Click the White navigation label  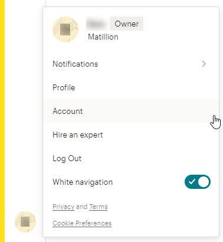(83, 182)
